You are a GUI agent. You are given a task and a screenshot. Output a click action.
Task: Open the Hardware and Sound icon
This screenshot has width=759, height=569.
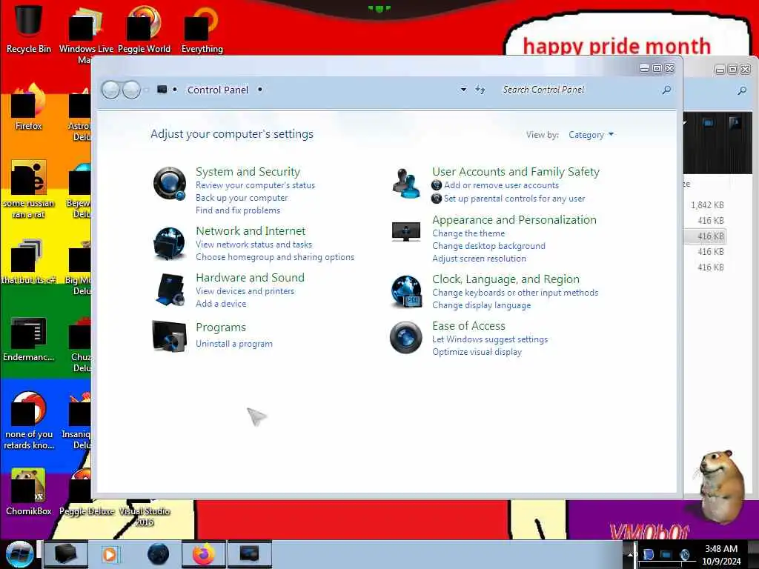pos(170,290)
